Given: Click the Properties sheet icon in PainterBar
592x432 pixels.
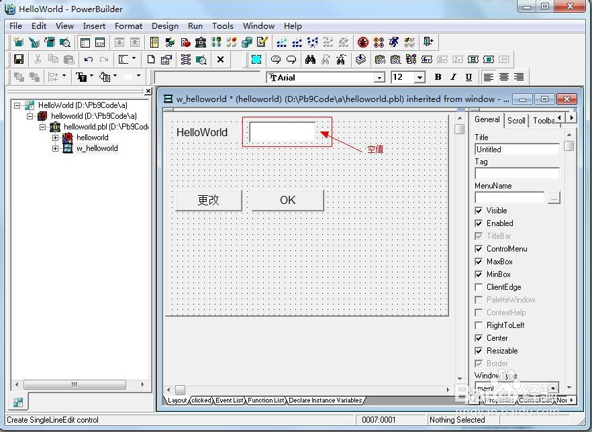Looking at the screenshot, I should pos(166,59).
